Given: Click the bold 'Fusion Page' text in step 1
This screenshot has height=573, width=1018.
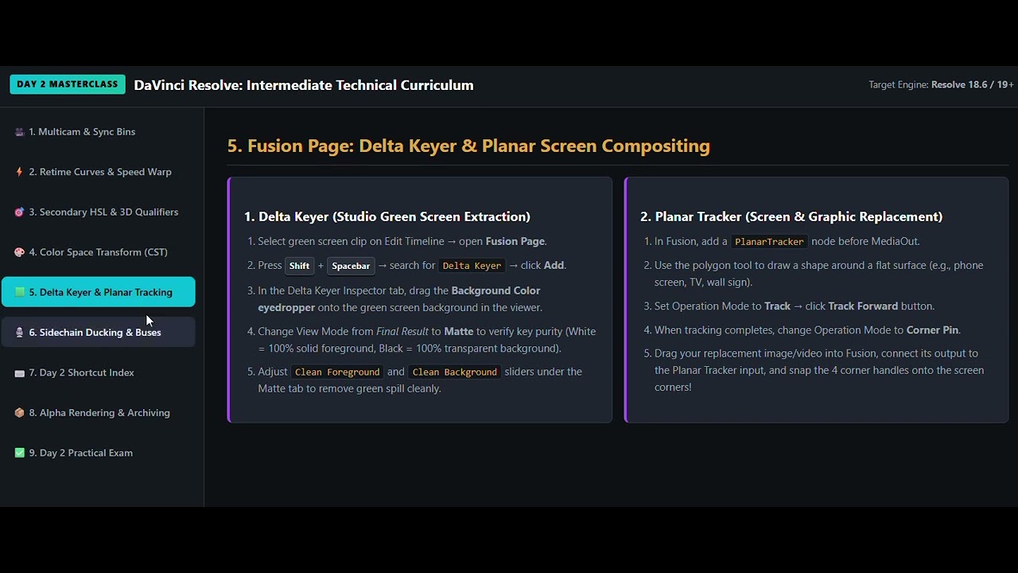Looking at the screenshot, I should tap(515, 241).
